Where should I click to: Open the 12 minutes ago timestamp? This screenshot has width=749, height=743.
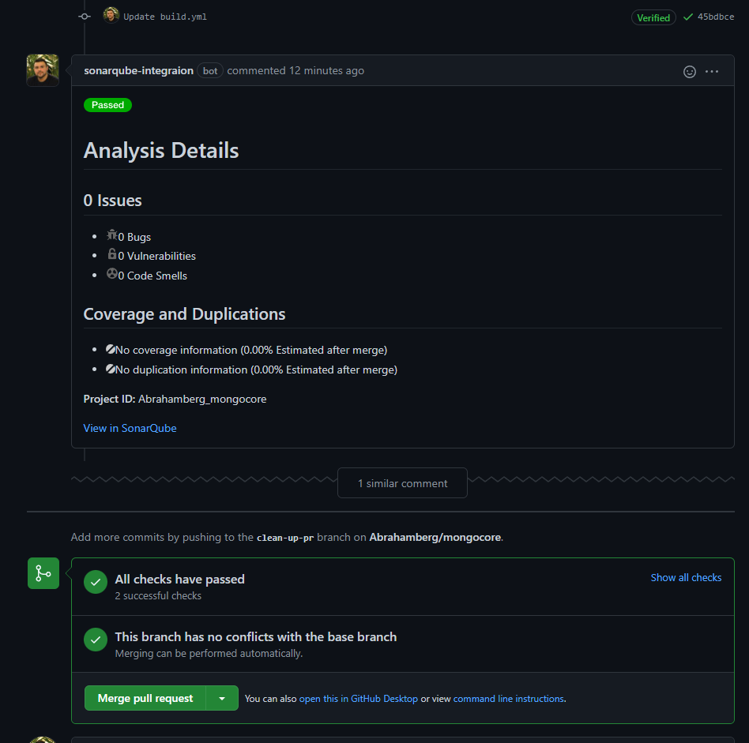(326, 71)
